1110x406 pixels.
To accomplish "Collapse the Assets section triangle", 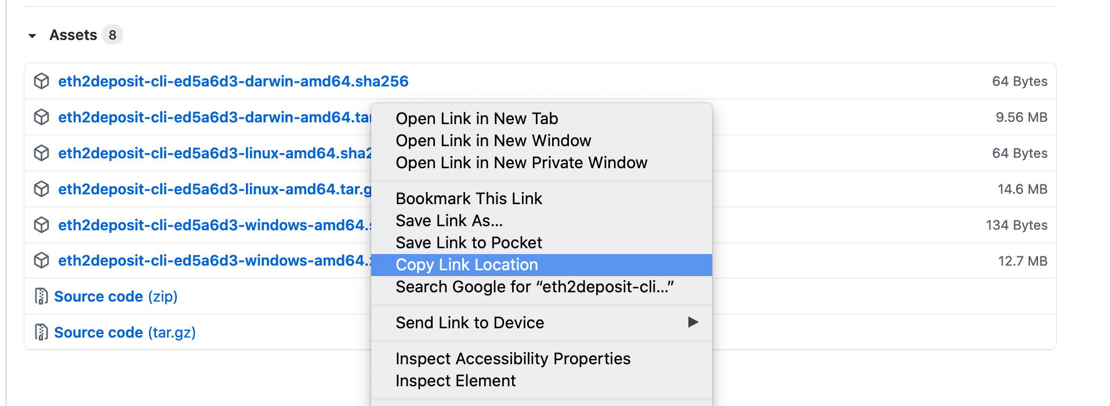I will pyautogui.click(x=32, y=36).
